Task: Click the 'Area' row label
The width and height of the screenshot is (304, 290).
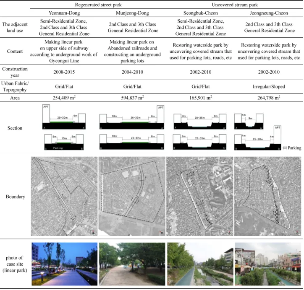Action: click(x=15, y=98)
